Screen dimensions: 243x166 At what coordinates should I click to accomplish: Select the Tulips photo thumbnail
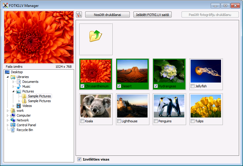click(206, 106)
